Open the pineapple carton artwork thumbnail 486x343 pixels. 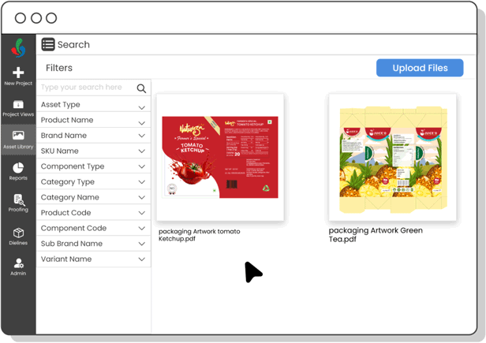(393, 157)
